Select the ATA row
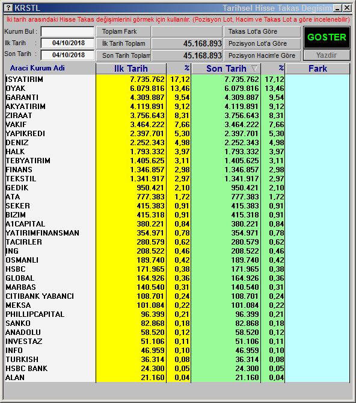The image size is (356, 403). click(x=177, y=197)
